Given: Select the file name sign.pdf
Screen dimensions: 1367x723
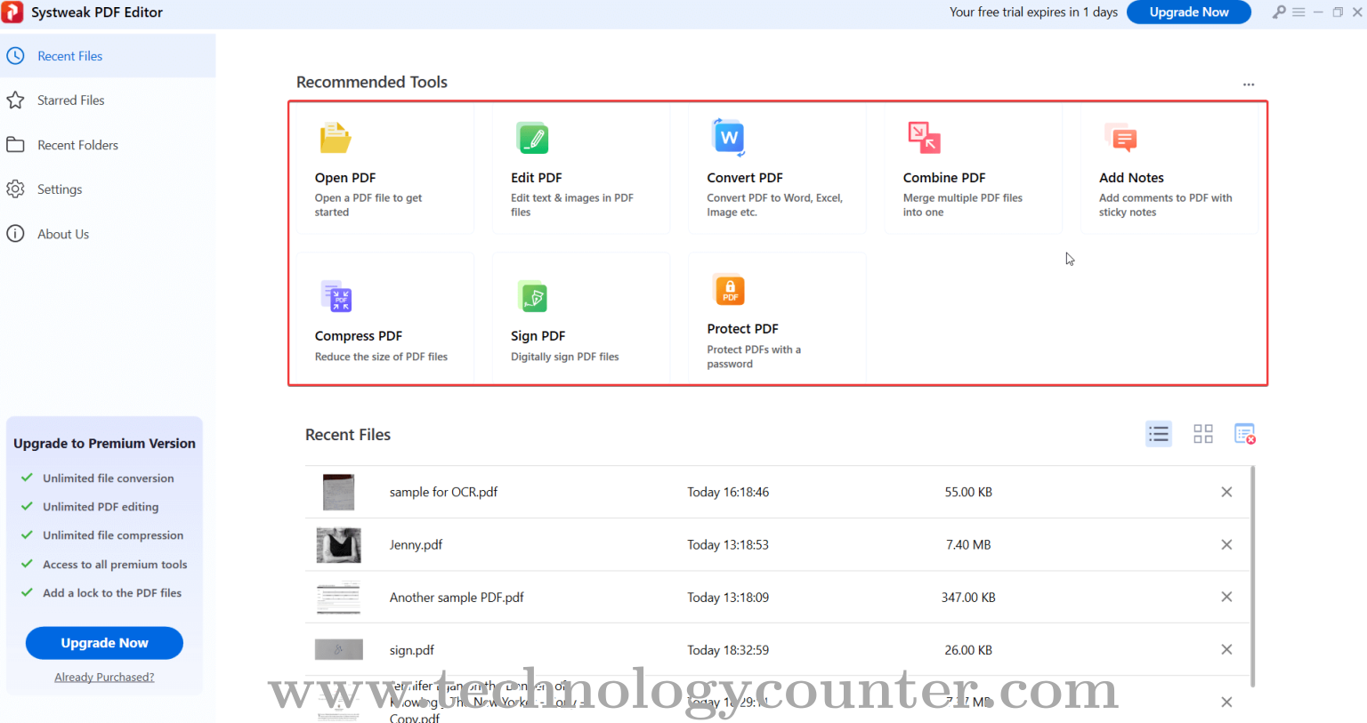Looking at the screenshot, I should 412,650.
